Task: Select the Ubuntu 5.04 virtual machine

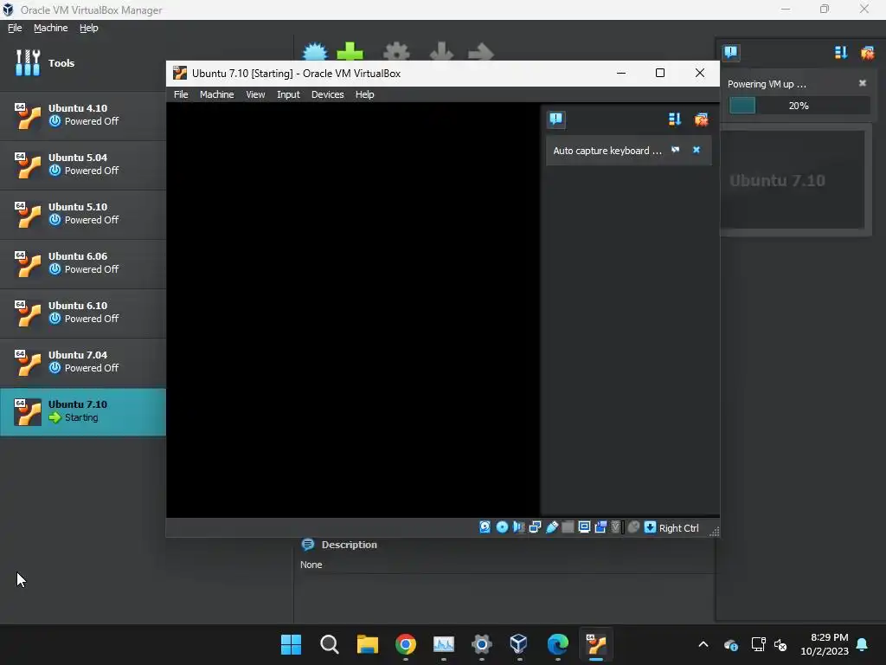Action: coord(82,164)
